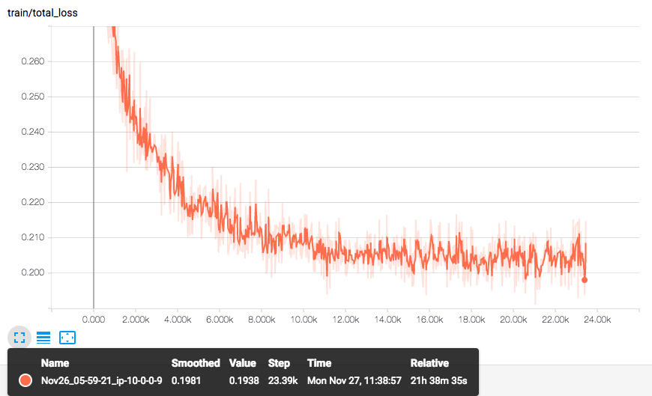Click x-axis label 16.00k
This screenshot has width=652, height=396.
pyautogui.click(x=429, y=320)
